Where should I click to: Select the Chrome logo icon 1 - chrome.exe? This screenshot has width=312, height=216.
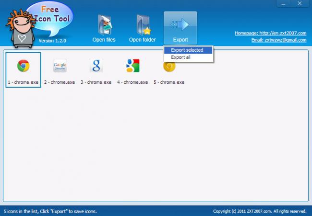pos(24,70)
